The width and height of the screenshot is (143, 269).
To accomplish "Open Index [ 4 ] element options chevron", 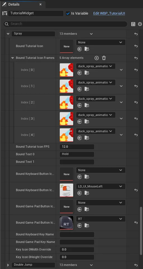I will pyautogui.click(x=121, y=135).
